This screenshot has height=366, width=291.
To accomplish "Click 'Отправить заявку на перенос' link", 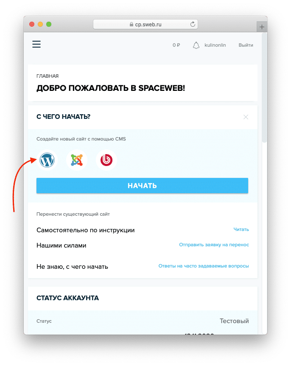I will pos(214,245).
